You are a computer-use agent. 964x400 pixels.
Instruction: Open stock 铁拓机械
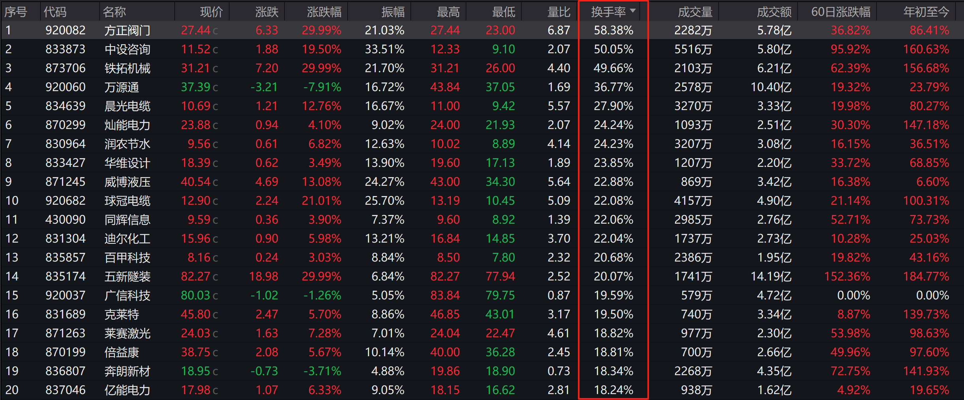point(127,68)
